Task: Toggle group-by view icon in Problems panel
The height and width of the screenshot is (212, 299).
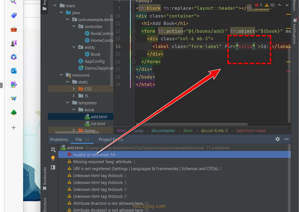Action: point(53,150)
